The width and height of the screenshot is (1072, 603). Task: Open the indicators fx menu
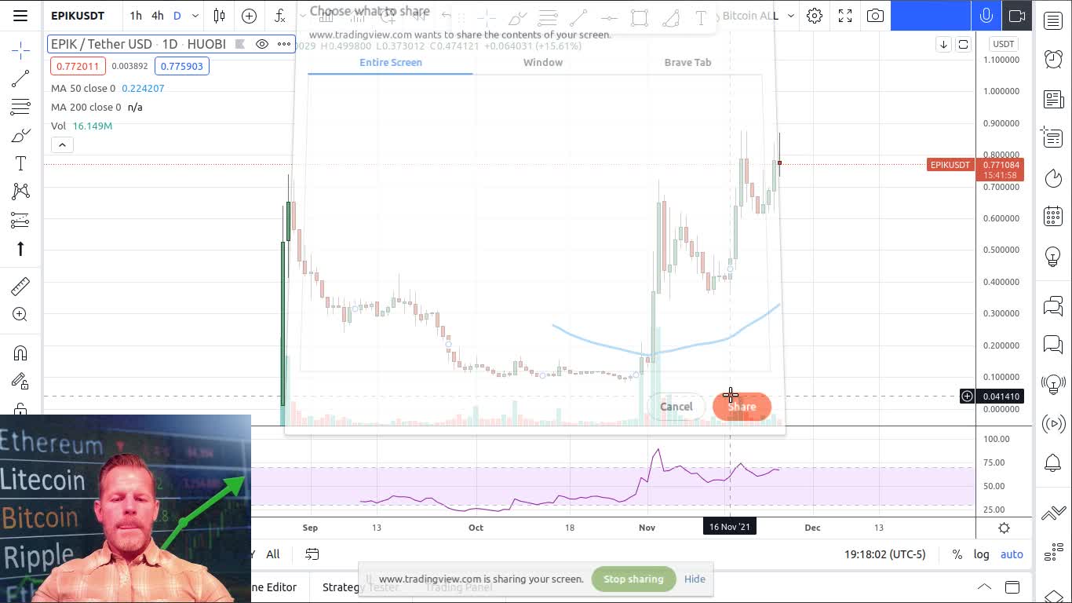click(280, 16)
